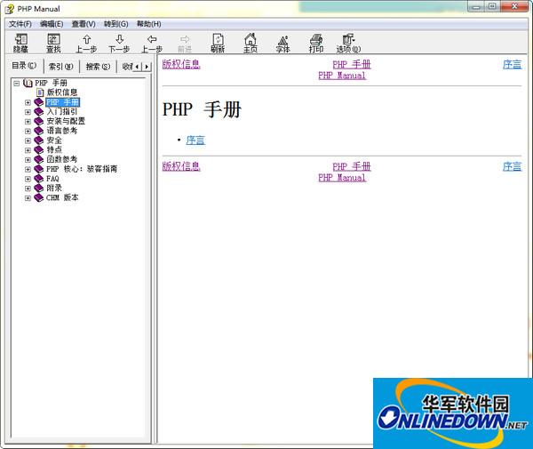Click the page icon beside 版权信息 in tree
This screenshot has width=533, height=449.
click(x=40, y=92)
